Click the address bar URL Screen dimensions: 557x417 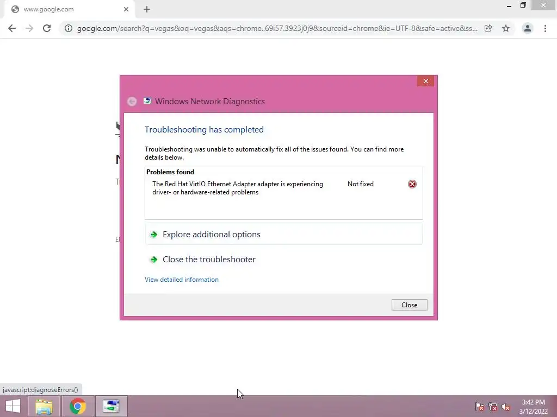[x=277, y=28]
